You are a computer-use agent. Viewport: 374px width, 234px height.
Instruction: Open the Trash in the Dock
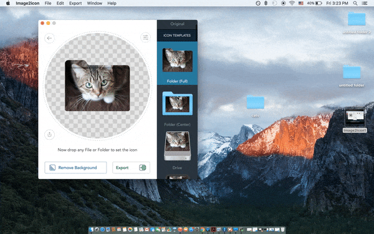coord(282,230)
